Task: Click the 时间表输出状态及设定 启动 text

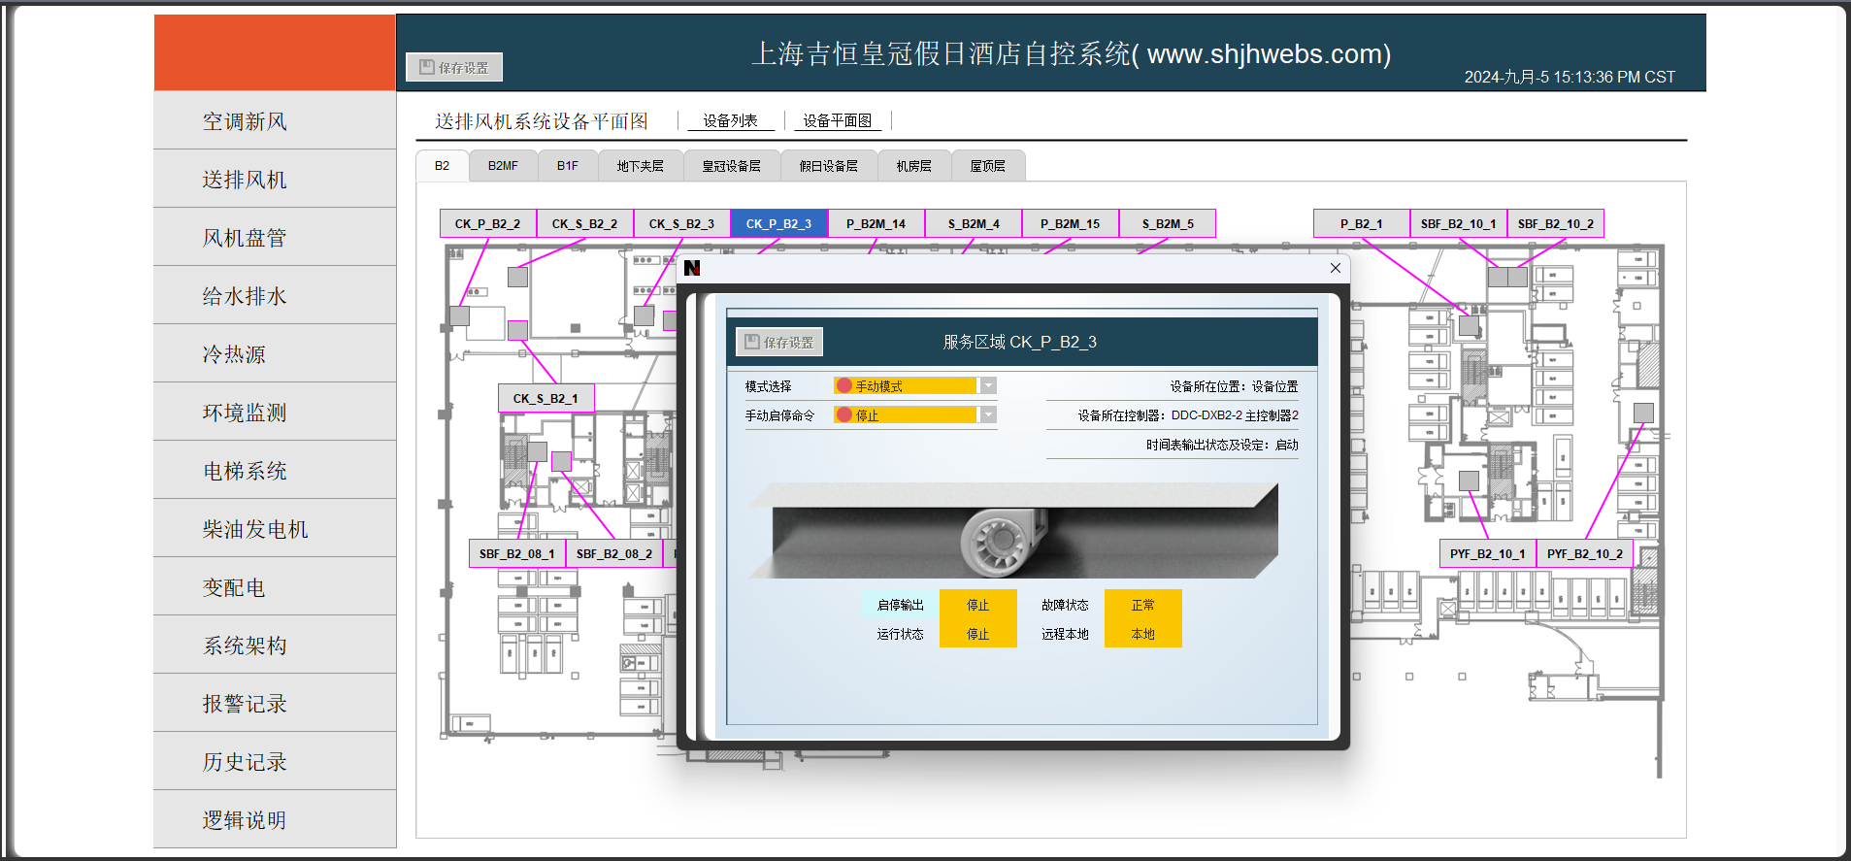Action: coord(1222,445)
